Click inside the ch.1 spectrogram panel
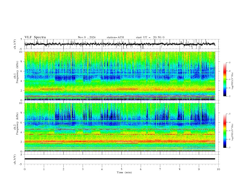 (x=120, y=76)
